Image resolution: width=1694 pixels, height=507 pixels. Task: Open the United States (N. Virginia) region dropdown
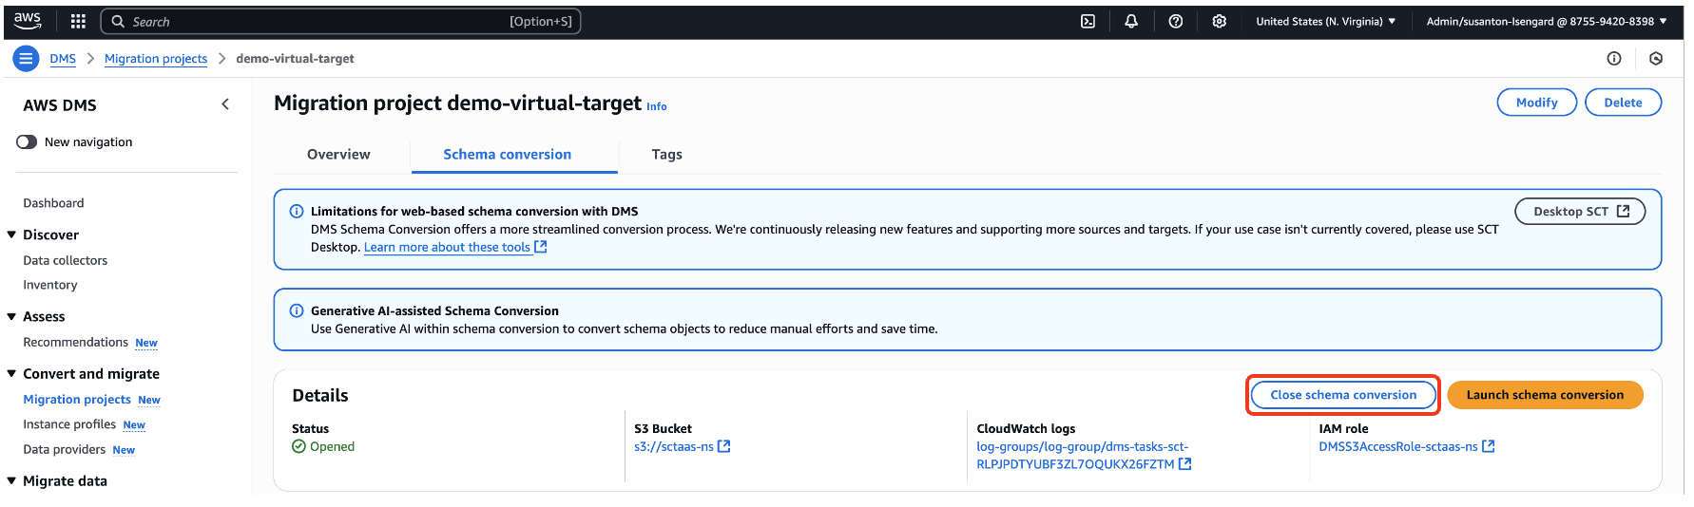[1325, 21]
